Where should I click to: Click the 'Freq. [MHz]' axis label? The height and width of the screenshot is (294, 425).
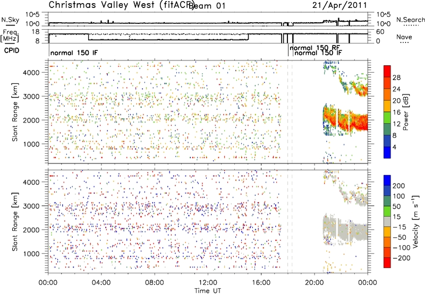pos(10,36)
